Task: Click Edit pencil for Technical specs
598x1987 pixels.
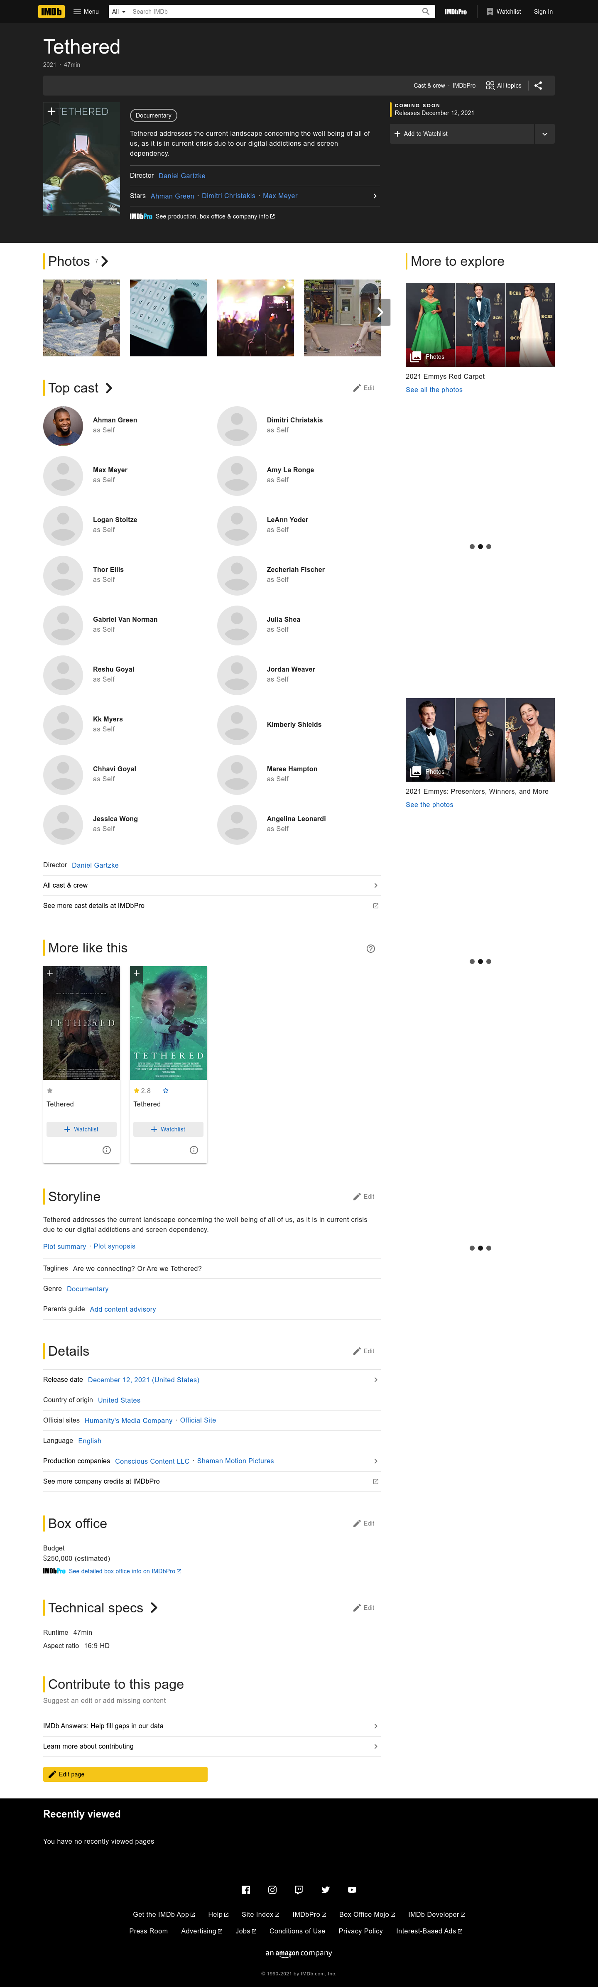Action: click(x=363, y=1607)
